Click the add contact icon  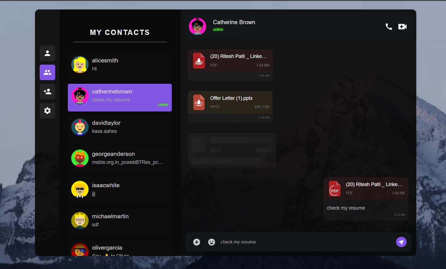(x=47, y=92)
